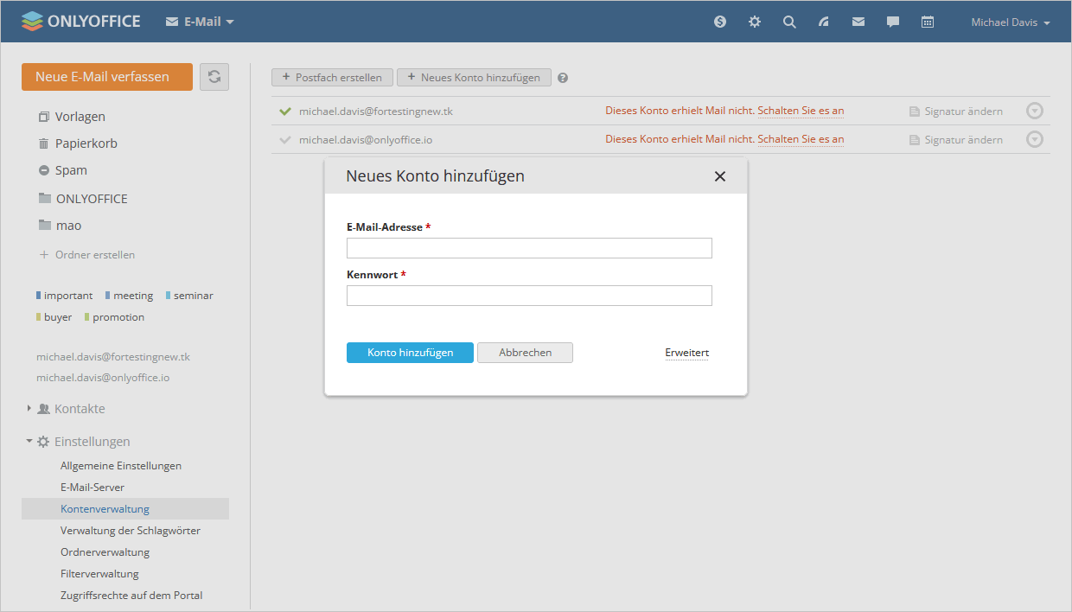The image size is (1072, 612).
Task: Click the Postfach erstellen button
Action: click(x=332, y=78)
